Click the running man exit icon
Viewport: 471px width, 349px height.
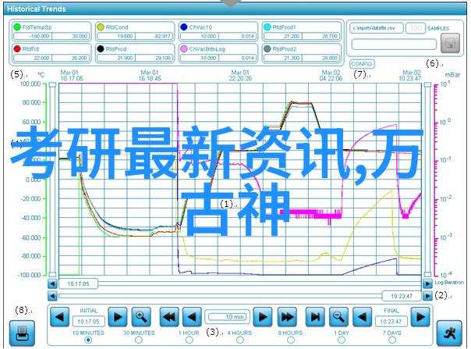coord(449,333)
